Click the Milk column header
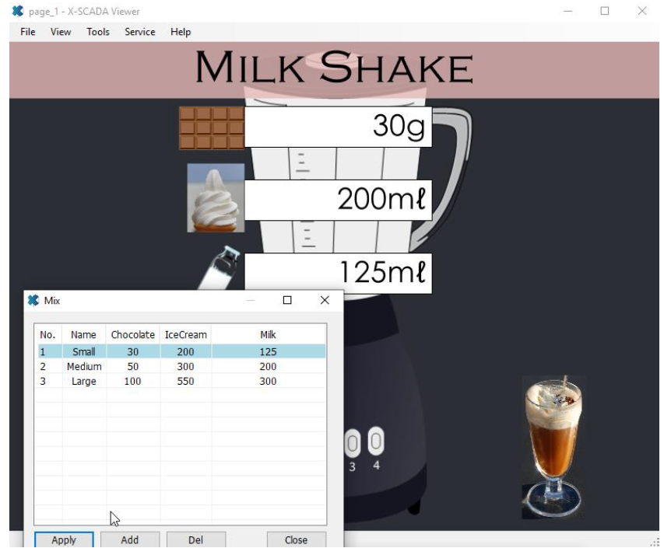 (x=269, y=335)
